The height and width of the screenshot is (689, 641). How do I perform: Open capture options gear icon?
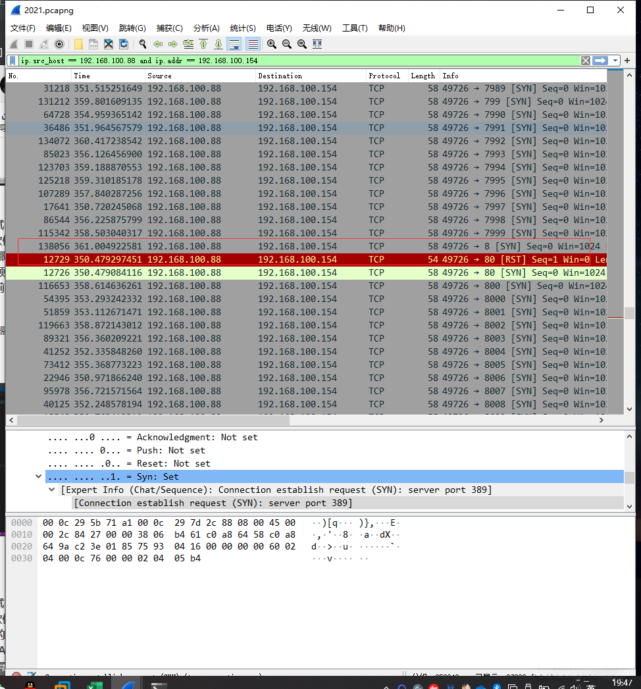pos(59,44)
